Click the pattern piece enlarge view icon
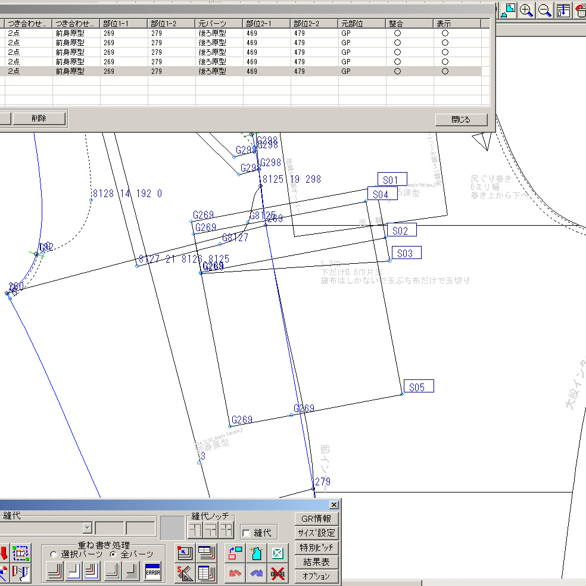 point(508,11)
